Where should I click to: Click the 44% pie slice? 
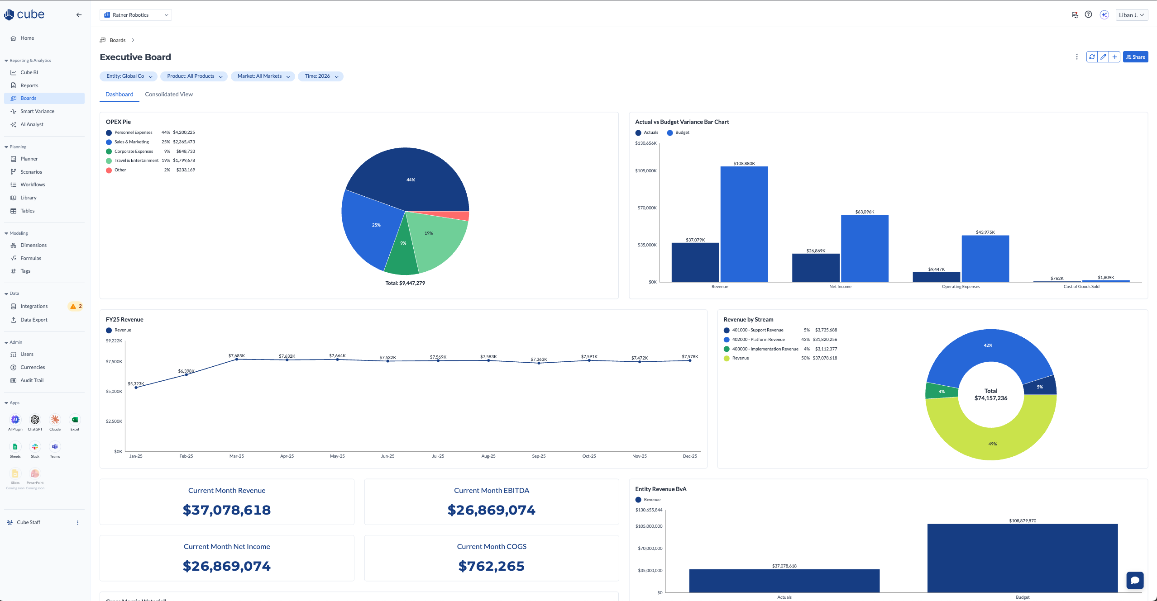click(x=411, y=180)
